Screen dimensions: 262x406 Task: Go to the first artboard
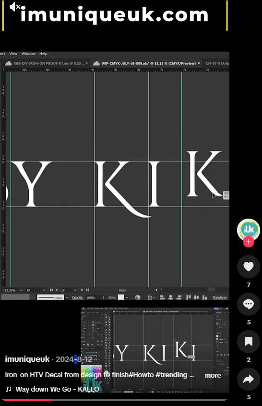click(x=51, y=290)
